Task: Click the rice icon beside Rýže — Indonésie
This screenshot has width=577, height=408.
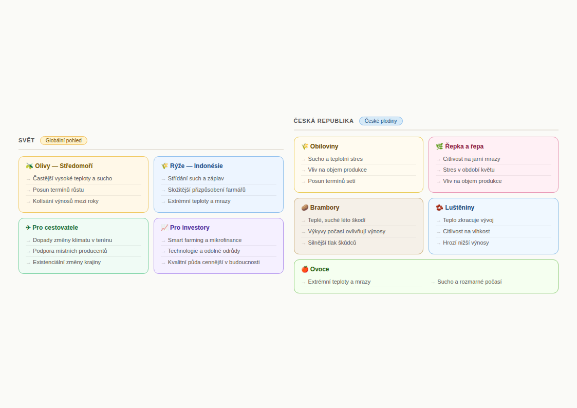Action: click(x=164, y=166)
